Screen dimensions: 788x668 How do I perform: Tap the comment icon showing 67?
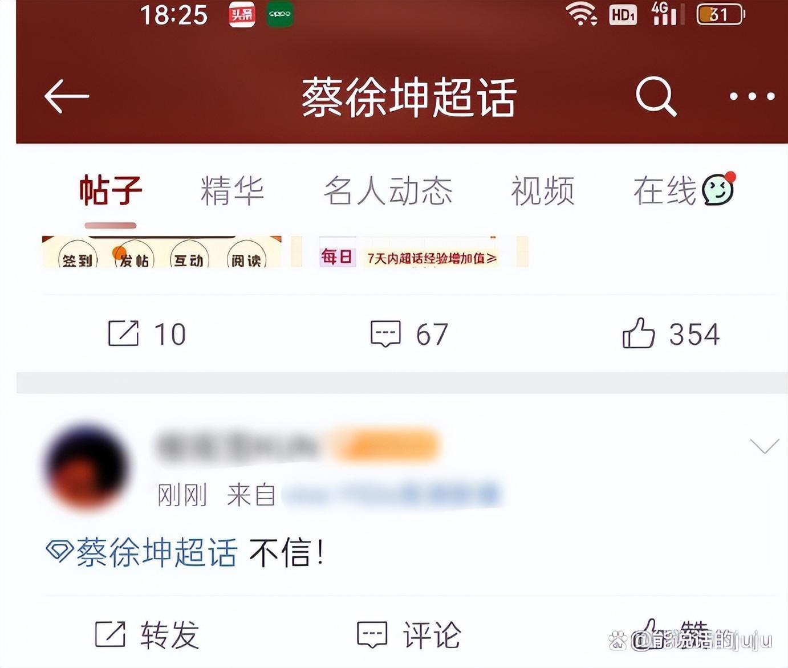pos(385,334)
